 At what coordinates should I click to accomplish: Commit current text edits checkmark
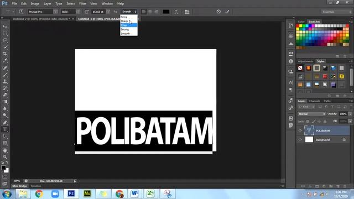pyautogui.click(x=227, y=12)
